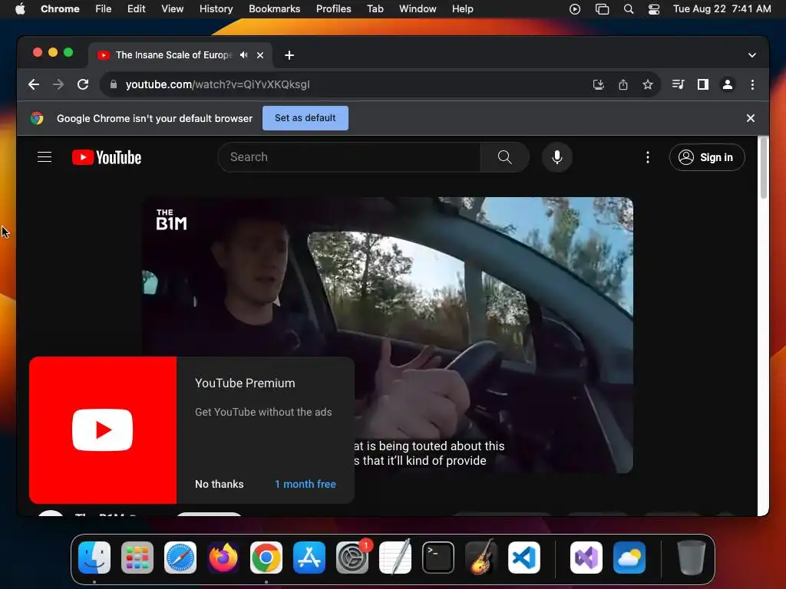Screen dimensions: 786x589
Task: Start voice search with the microphone icon
Action: coord(557,157)
